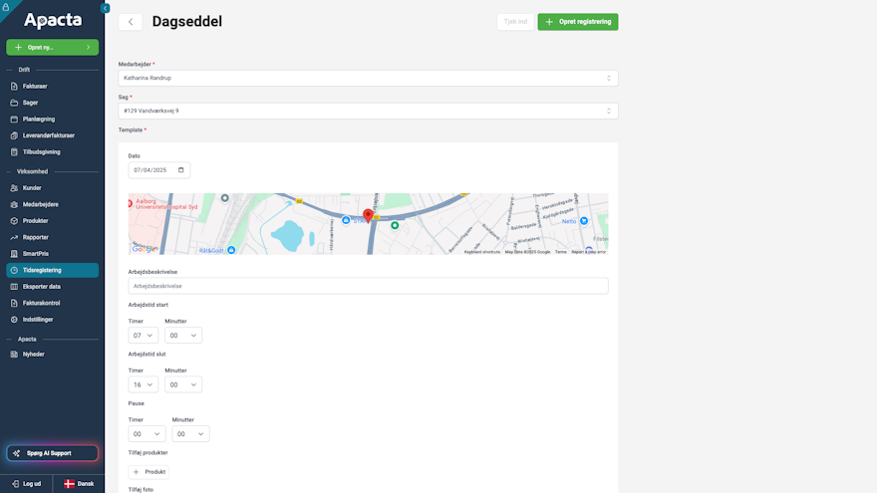Click the Planlægning calendar icon
The height and width of the screenshot is (493, 877).
[x=14, y=120]
